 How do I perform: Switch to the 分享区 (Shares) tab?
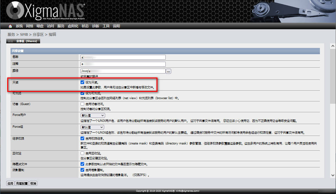point(23,41)
